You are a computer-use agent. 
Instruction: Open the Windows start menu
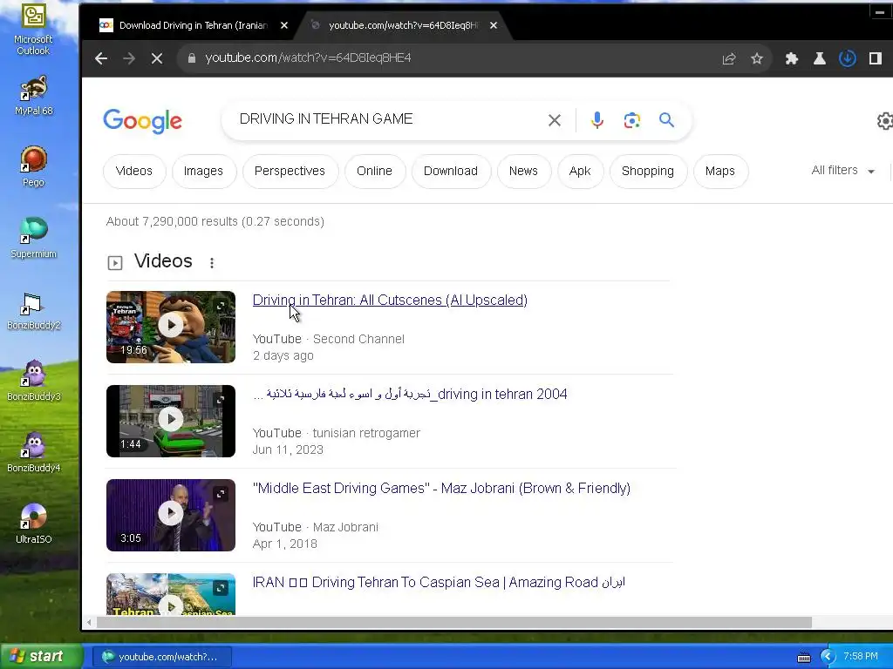point(41,657)
